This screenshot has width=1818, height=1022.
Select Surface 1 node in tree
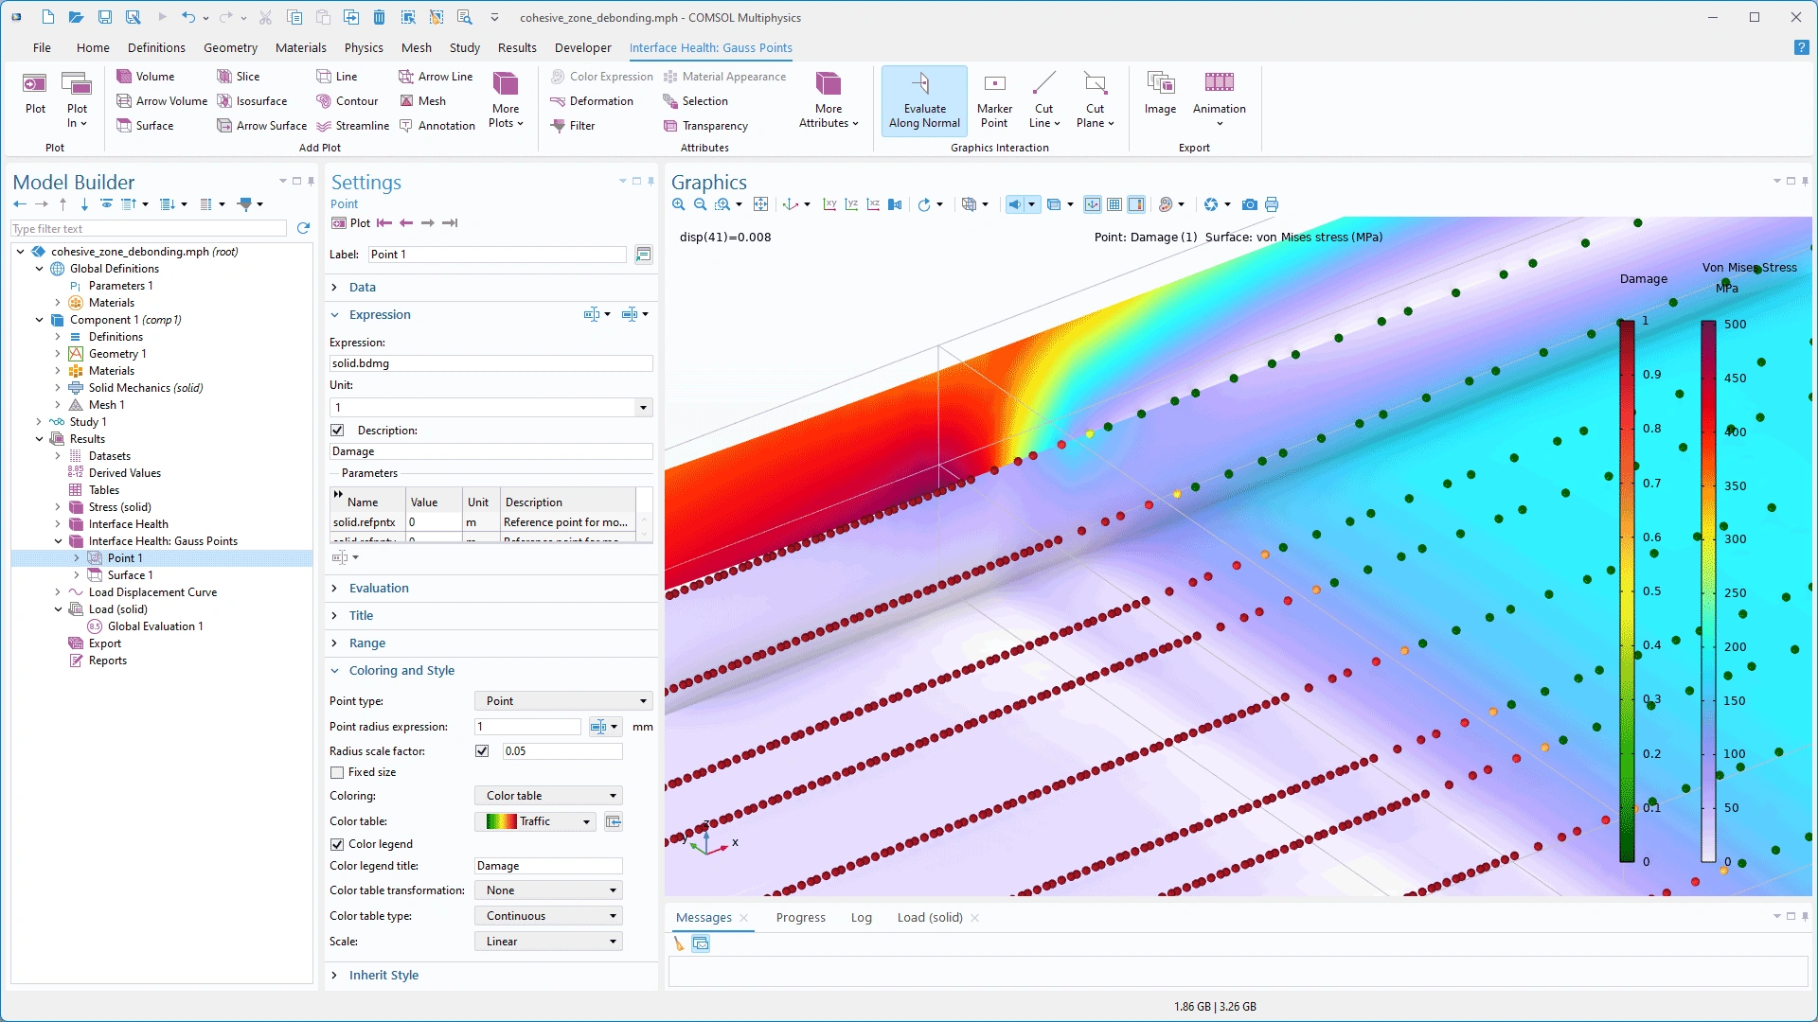coord(130,575)
